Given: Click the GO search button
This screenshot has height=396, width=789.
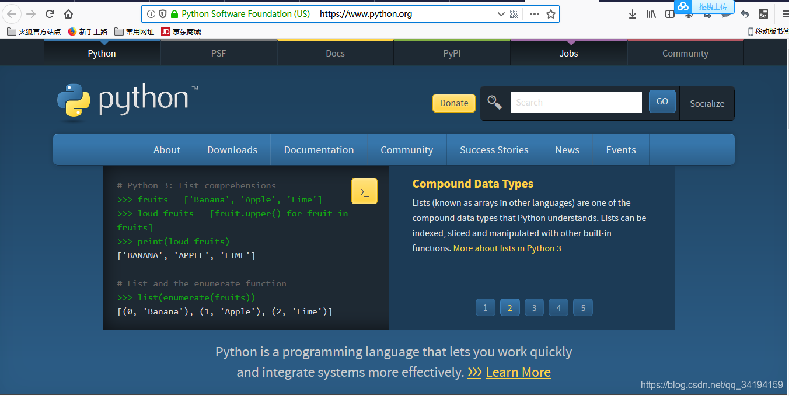Looking at the screenshot, I should pos(662,101).
